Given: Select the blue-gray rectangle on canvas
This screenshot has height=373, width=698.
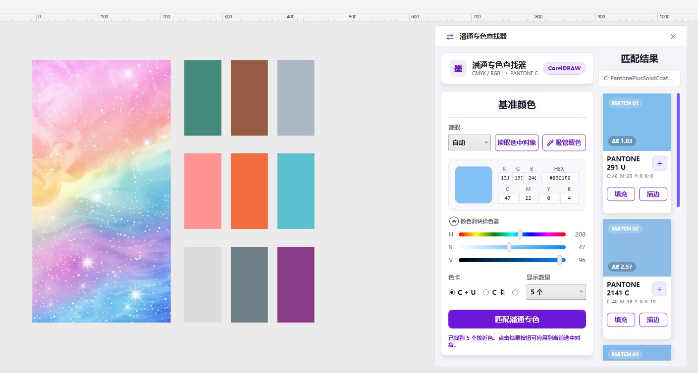Looking at the screenshot, I should [296, 97].
